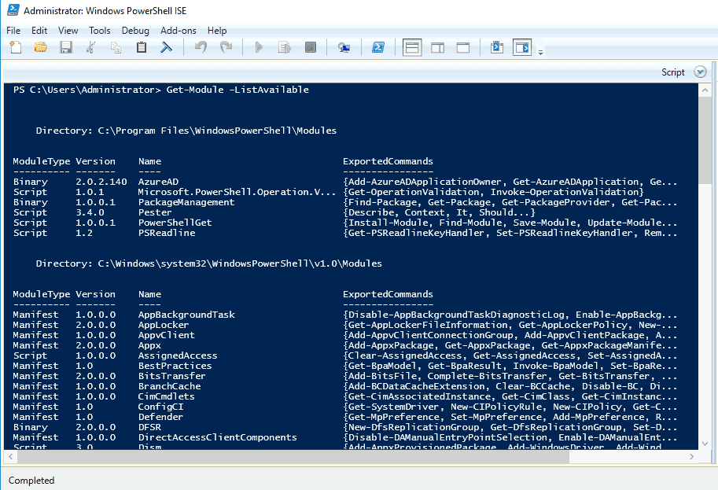Click the Get-Module -ListAvailable command text

click(237, 90)
